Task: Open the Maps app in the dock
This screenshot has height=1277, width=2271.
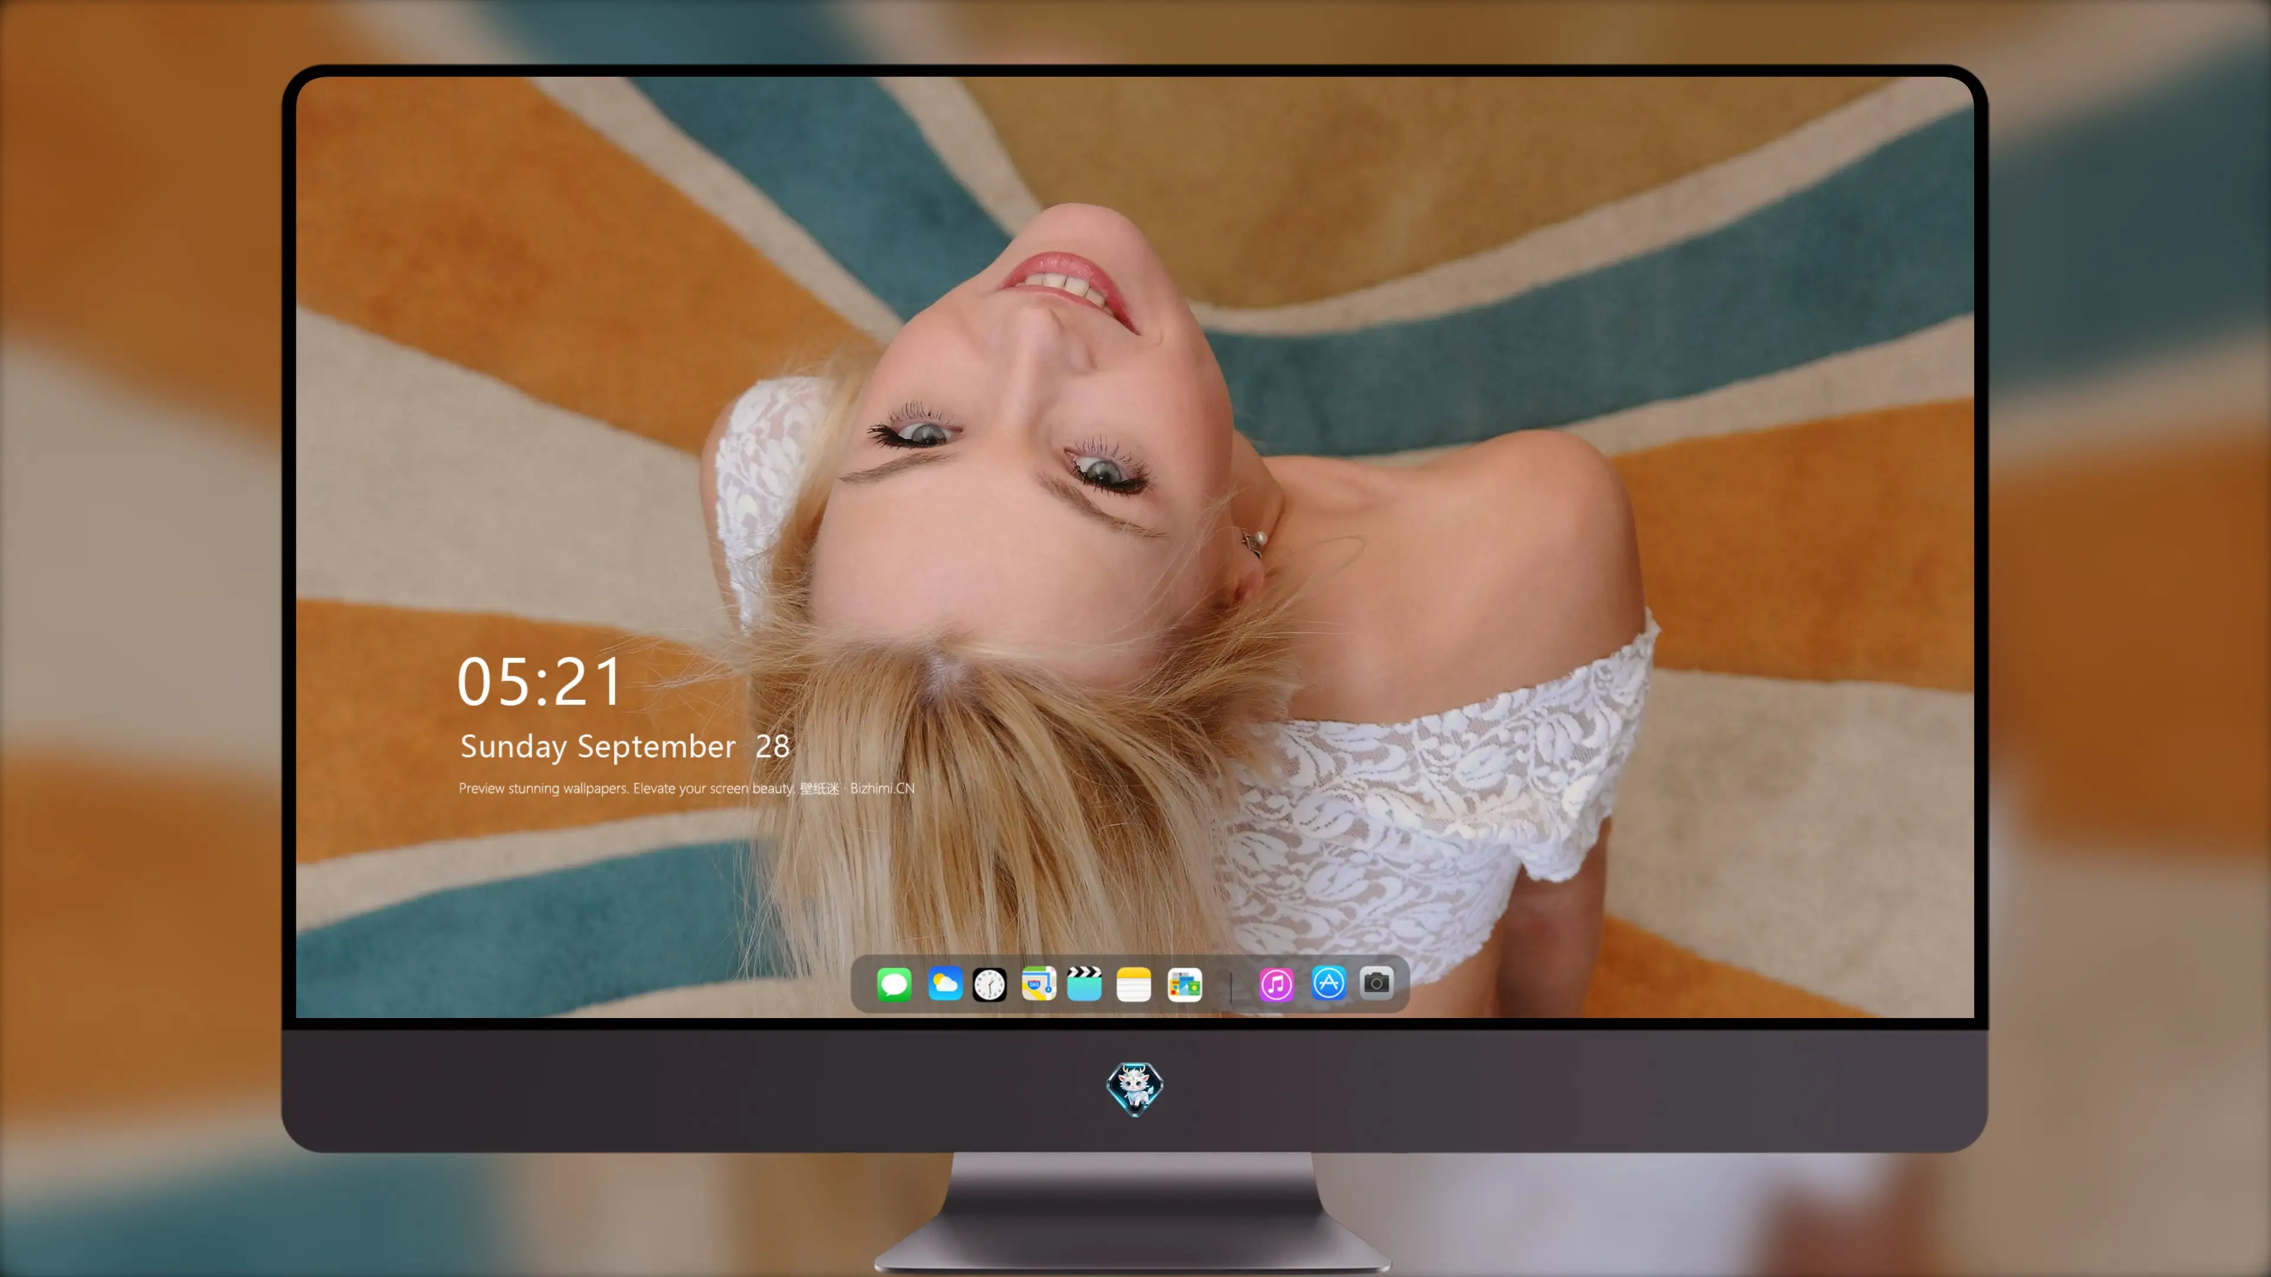Action: (1039, 984)
